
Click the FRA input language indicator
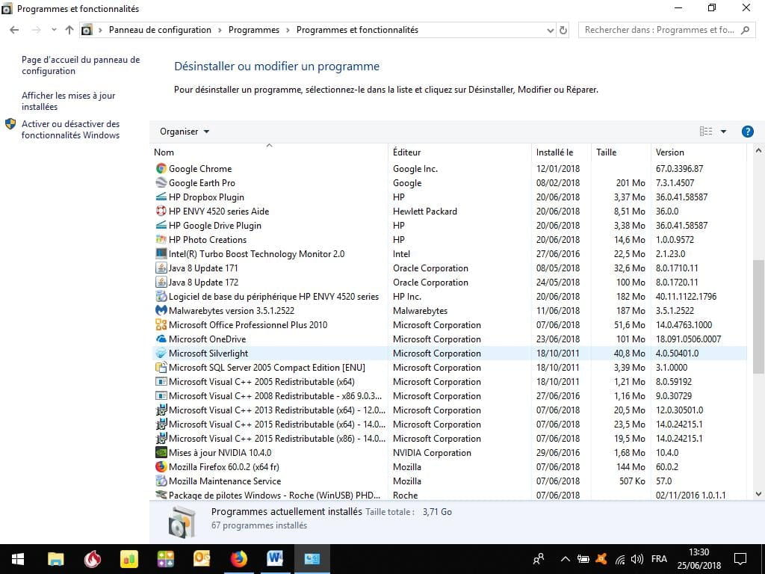[x=659, y=559]
